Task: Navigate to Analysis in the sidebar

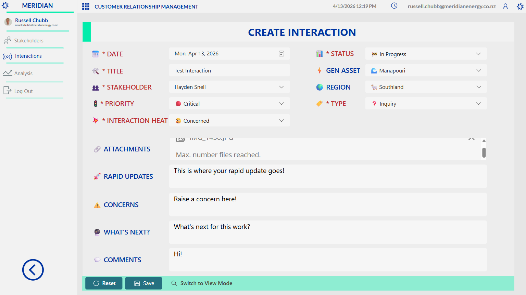Action: [23, 73]
